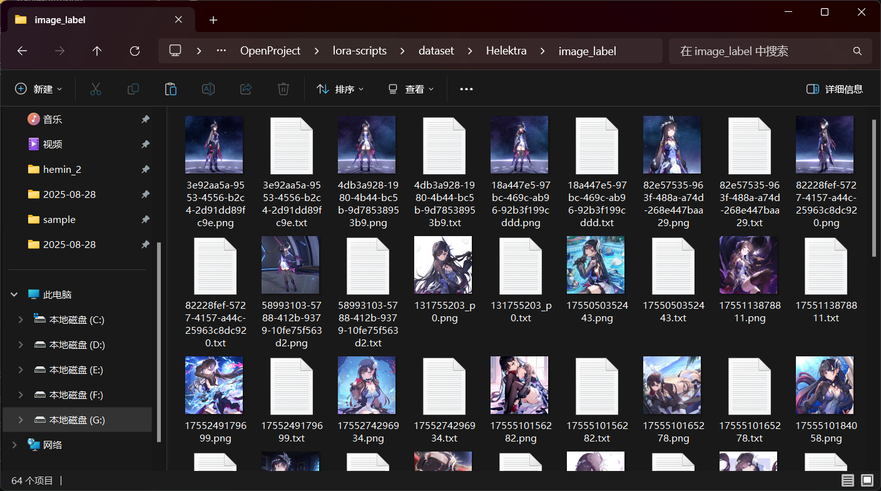This screenshot has height=491, width=881.
Task: Open a new tab with plus button
Action: click(213, 20)
